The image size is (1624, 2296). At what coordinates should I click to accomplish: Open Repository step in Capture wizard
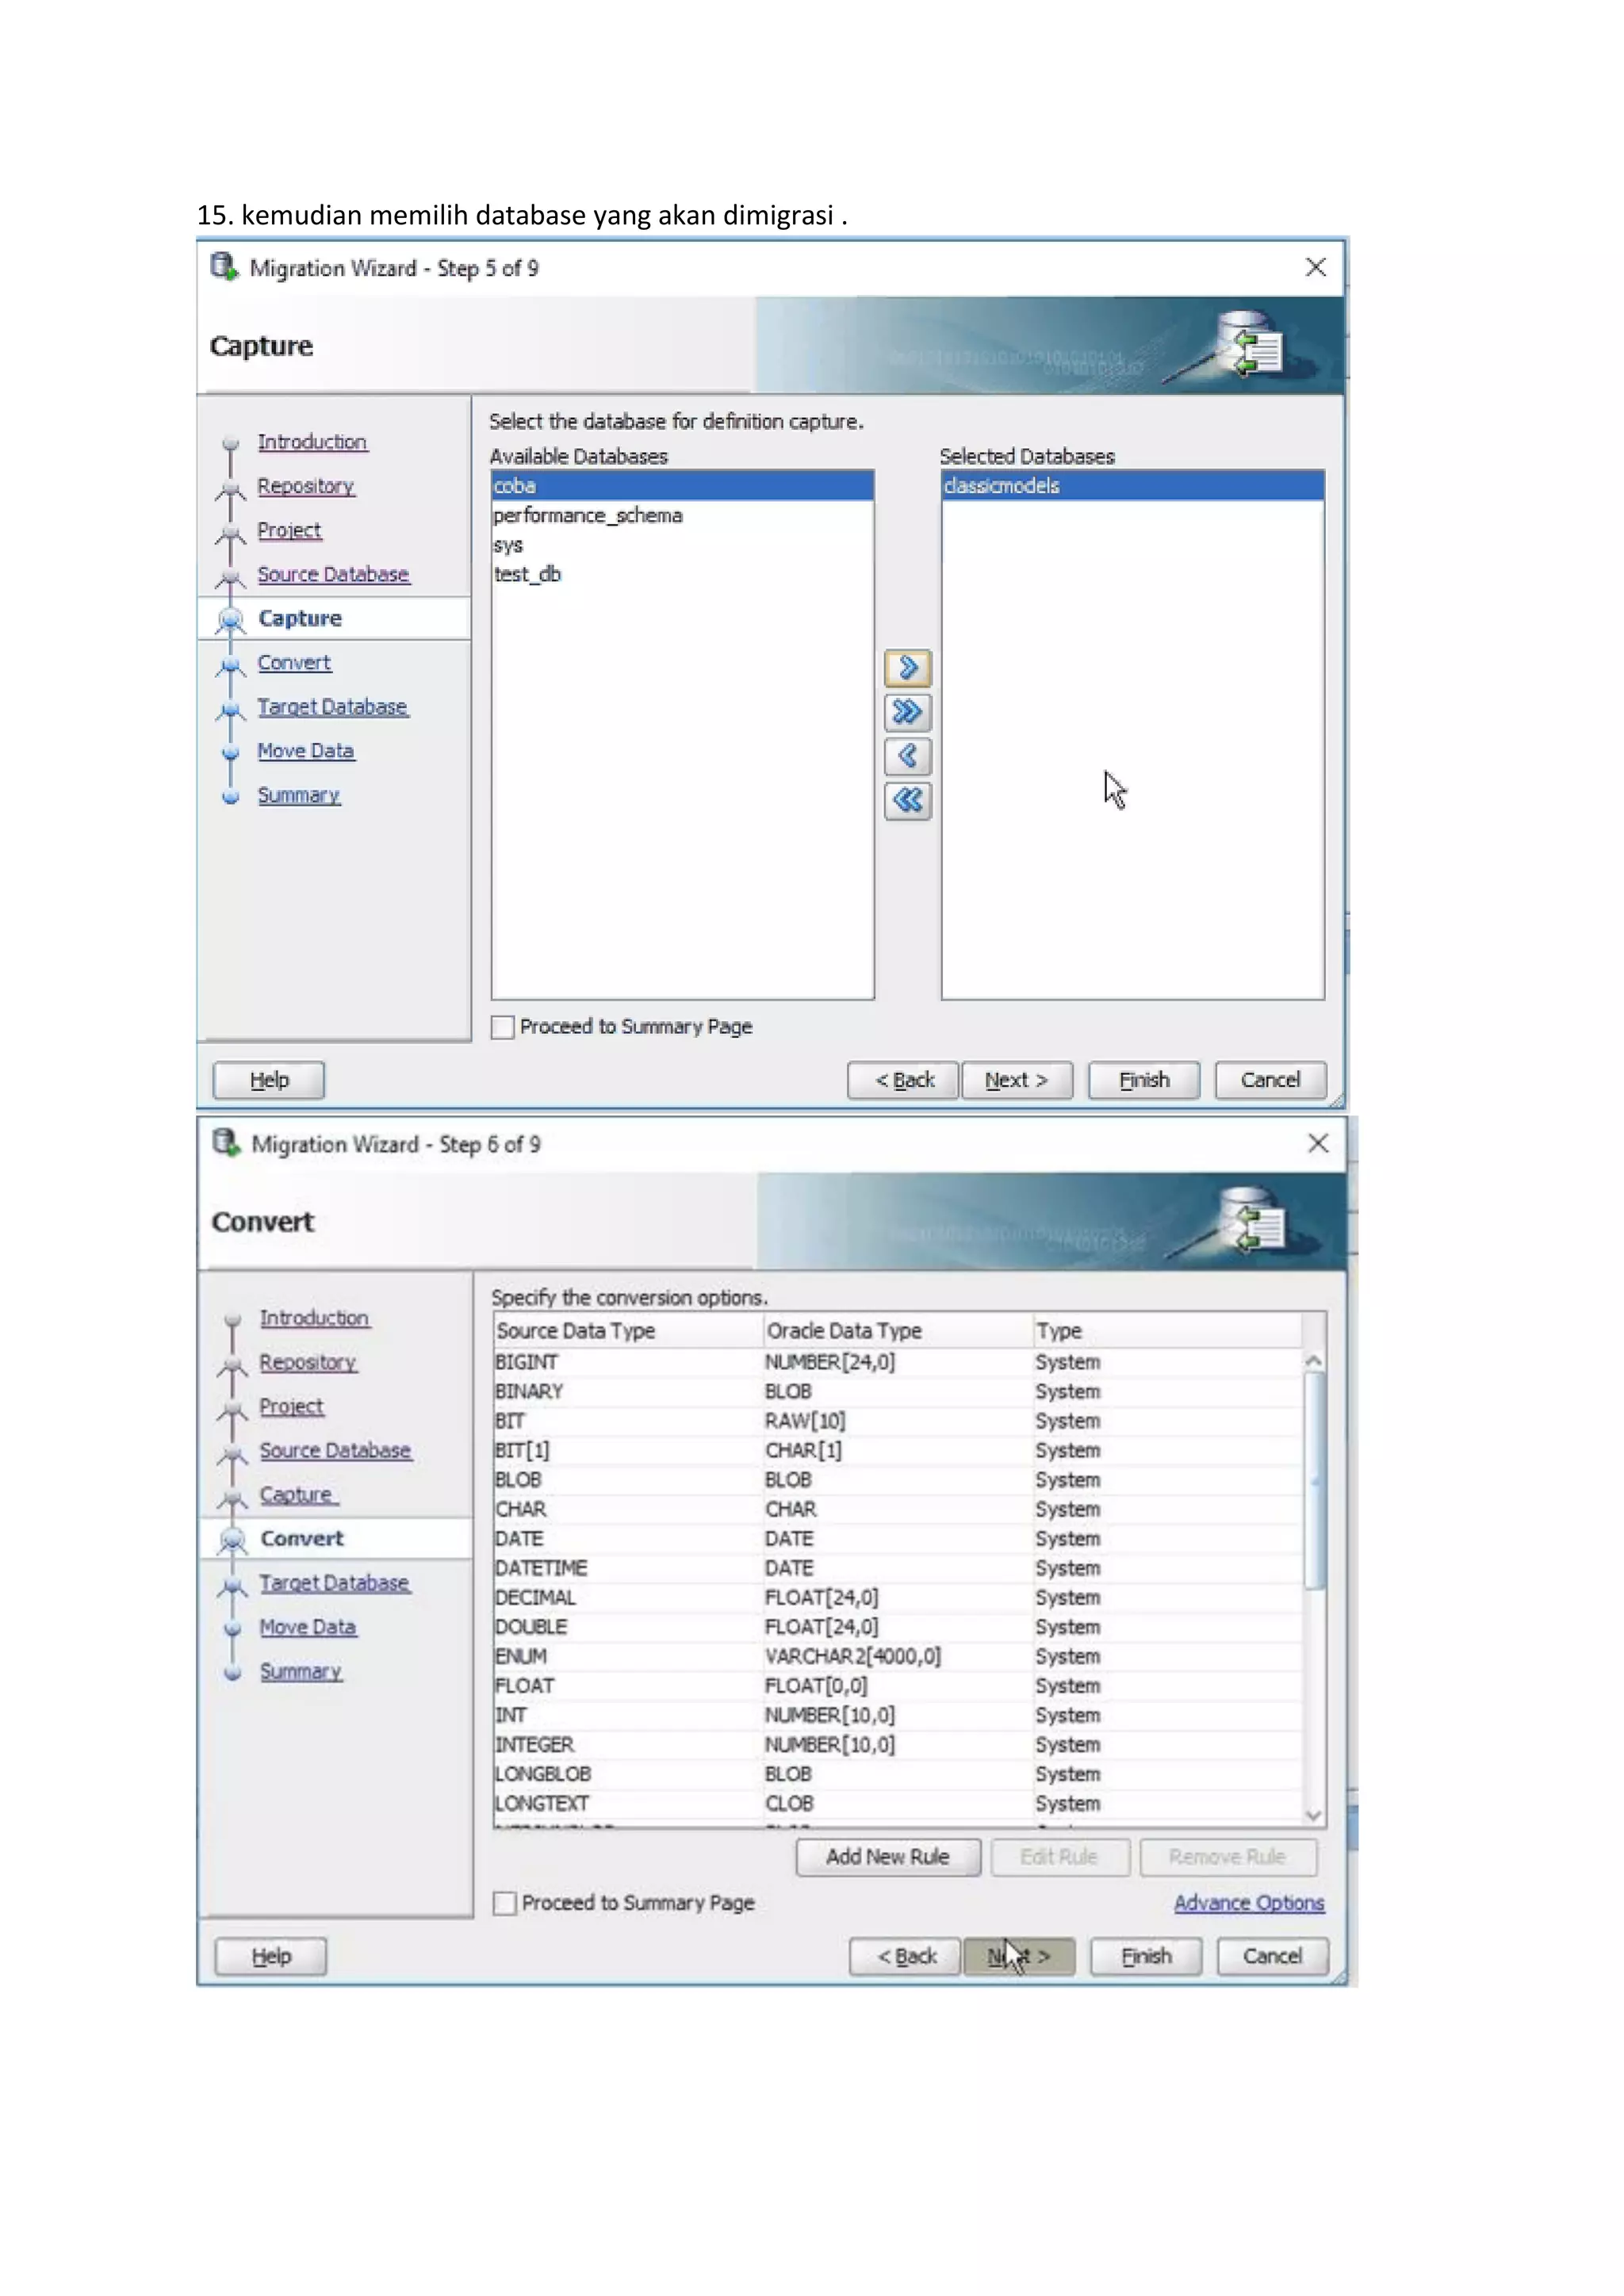306,486
